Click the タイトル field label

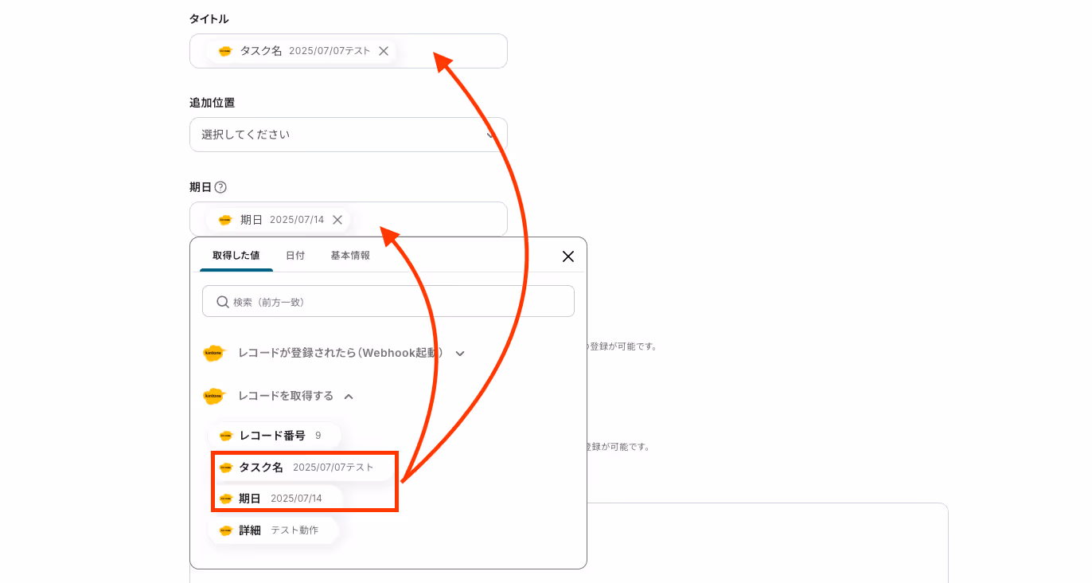[x=209, y=18]
